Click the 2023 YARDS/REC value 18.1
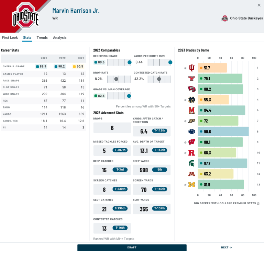 (x=44, y=121)
